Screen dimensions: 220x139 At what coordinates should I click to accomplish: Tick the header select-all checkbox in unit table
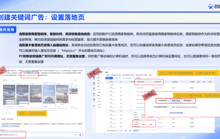[107, 82]
